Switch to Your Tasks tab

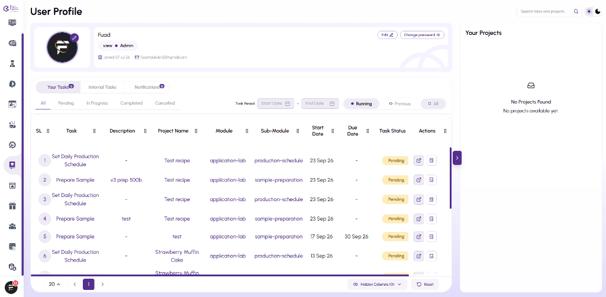[59, 88]
